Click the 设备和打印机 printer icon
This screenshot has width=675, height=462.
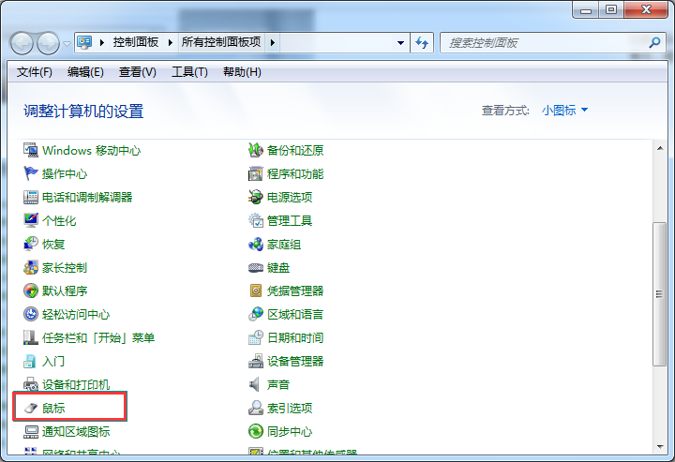click(x=31, y=385)
